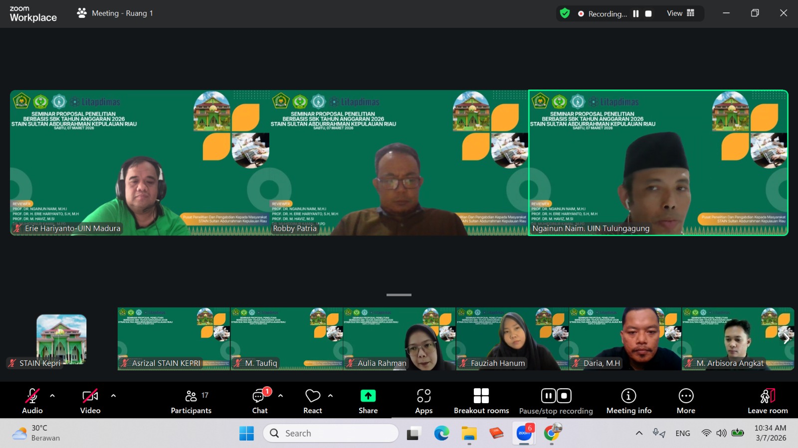Pause the recording in toolbar
The height and width of the screenshot is (448, 798).
[x=549, y=396]
